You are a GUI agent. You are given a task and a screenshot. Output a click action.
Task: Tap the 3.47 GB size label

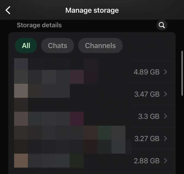(x=147, y=94)
